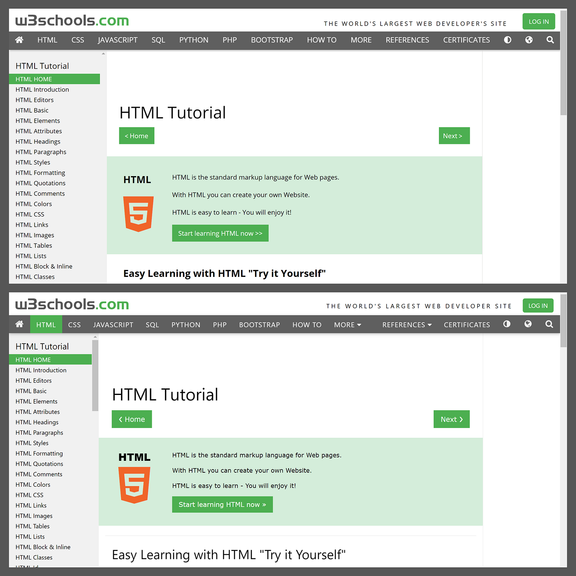Click top sidebar scroll-up arrow
Image resolution: width=576 pixels, height=576 pixels.
click(x=103, y=53)
